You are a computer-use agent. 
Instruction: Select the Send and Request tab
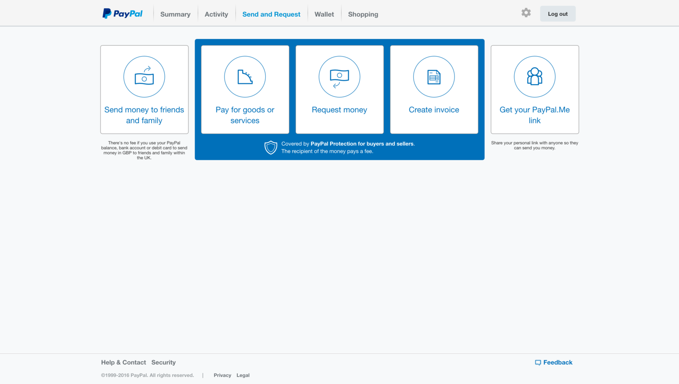coord(271,14)
